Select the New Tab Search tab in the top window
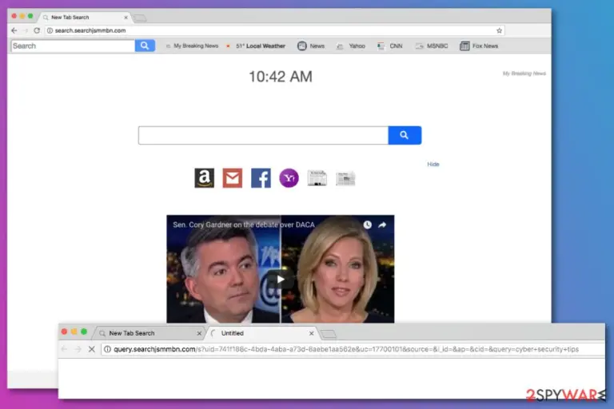 point(84,18)
